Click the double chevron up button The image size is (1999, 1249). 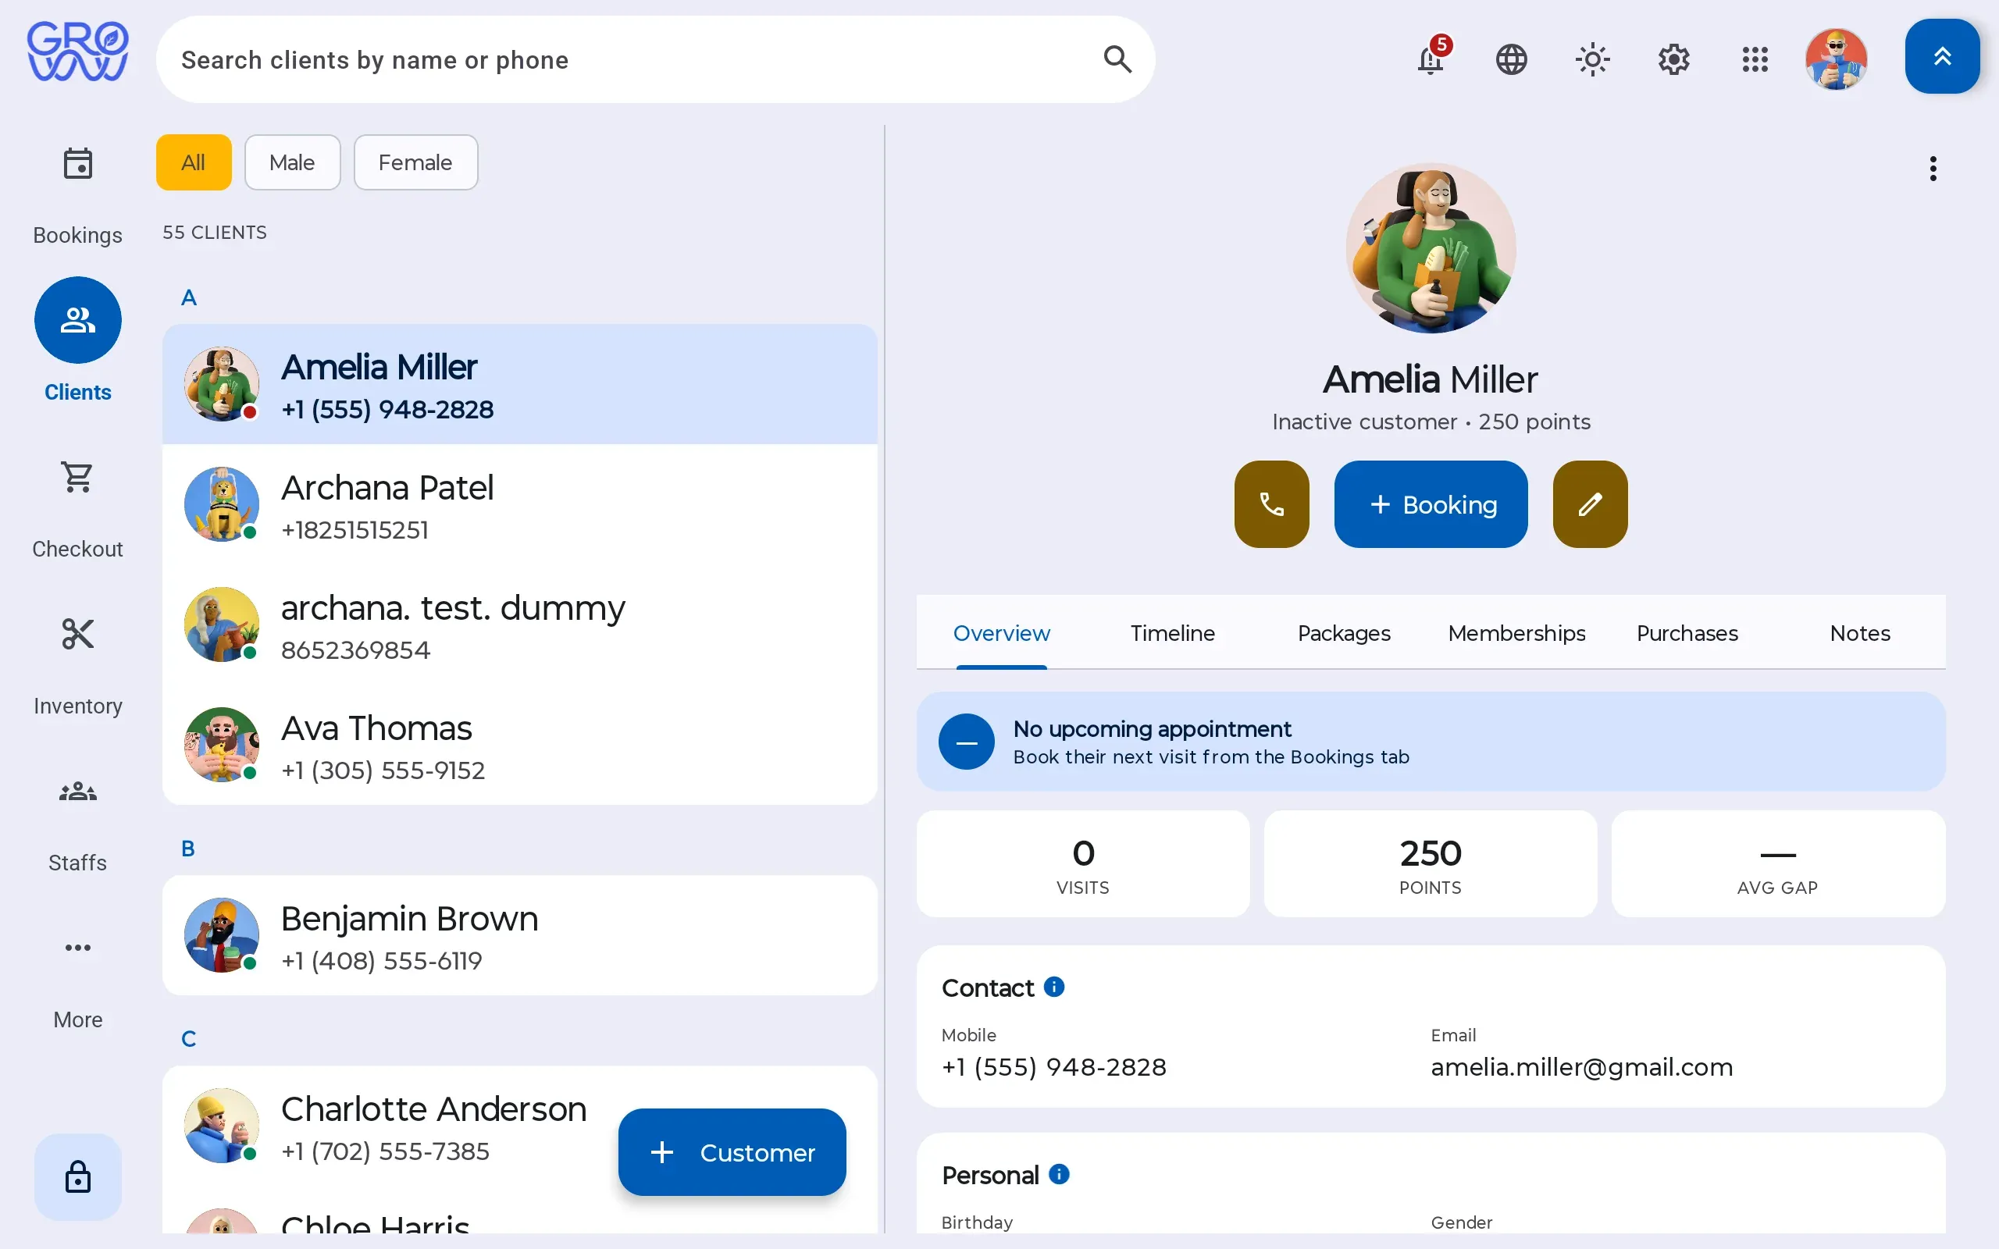click(1942, 56)
